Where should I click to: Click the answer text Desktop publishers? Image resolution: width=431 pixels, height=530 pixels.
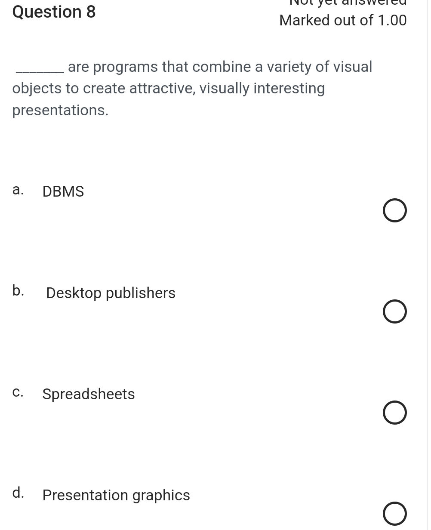(x=111, y=293)
